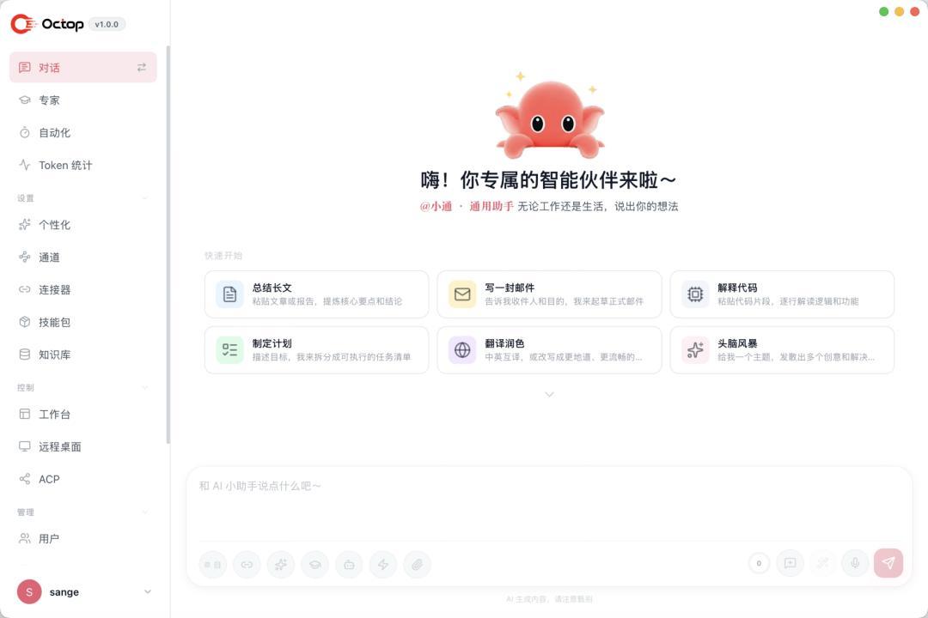This screenshot has width=928, height=618.
Task: Focus the AI assistant message input
Action: (x=549, y=506)
